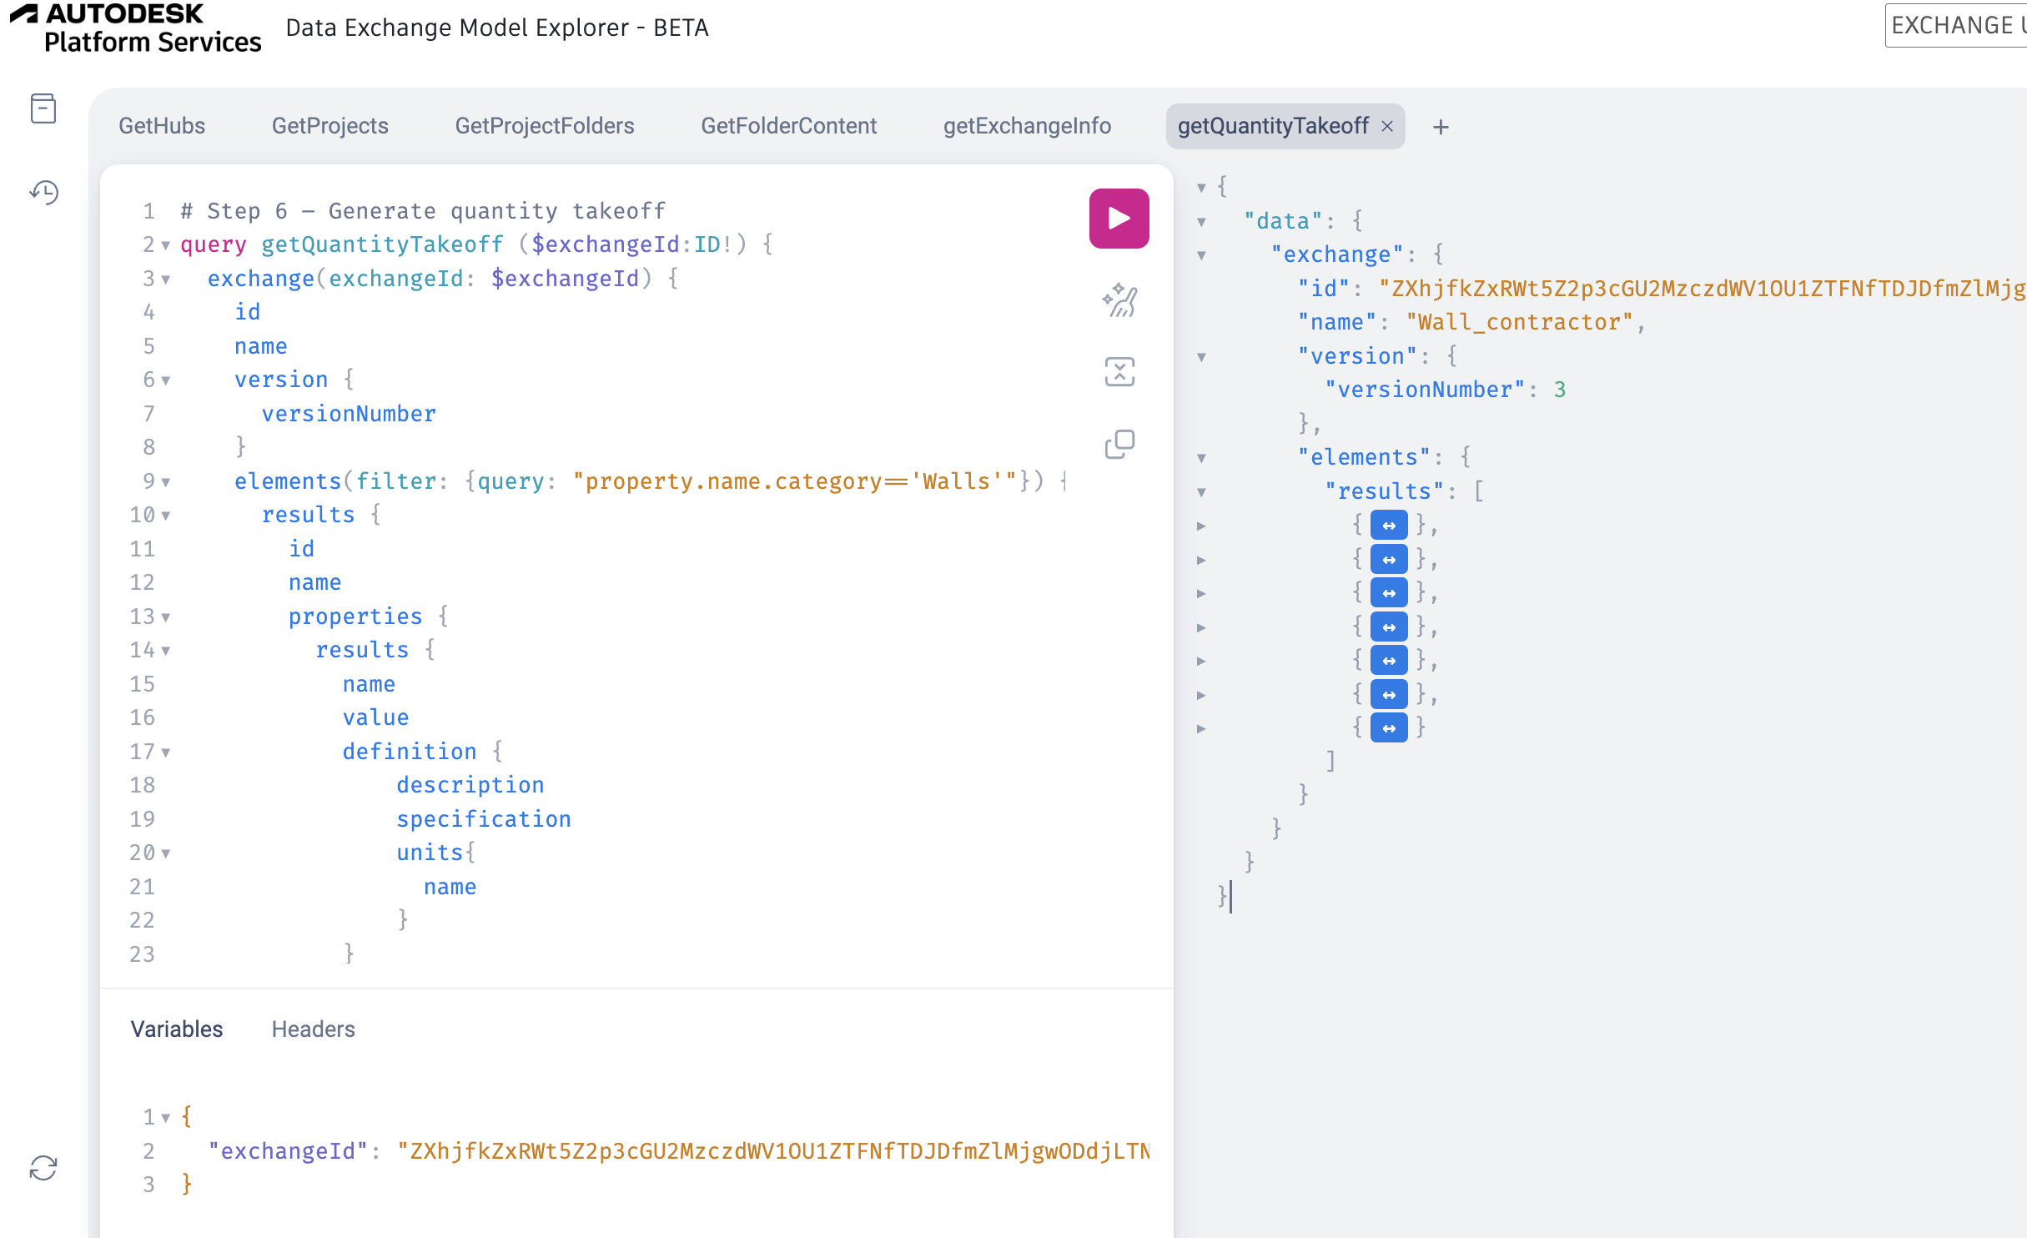Collapse the query fold arrow on line 2

pyautogui.click(x=166, y=245)
